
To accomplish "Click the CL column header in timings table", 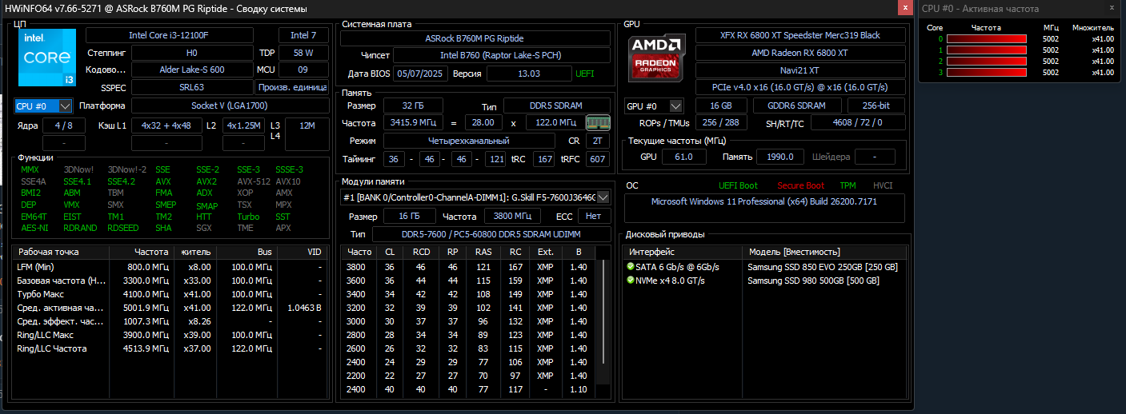I will tap(390, 252).
